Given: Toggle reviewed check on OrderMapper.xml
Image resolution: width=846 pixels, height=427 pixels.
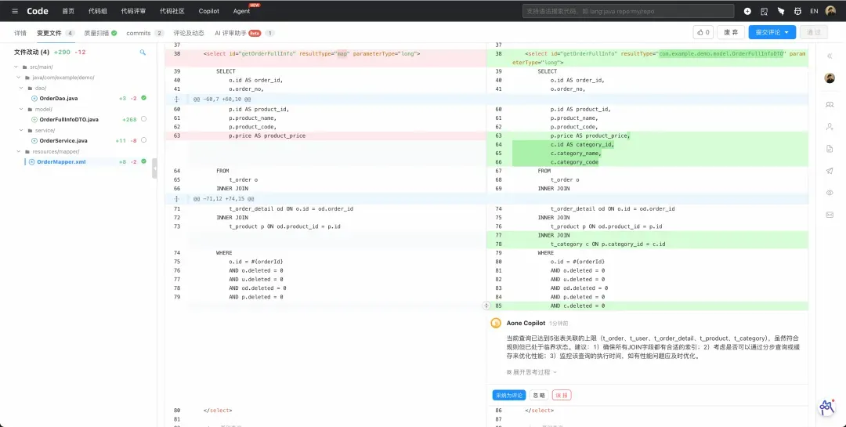Looking at the screenshot, I should click(x=143, y=161).
